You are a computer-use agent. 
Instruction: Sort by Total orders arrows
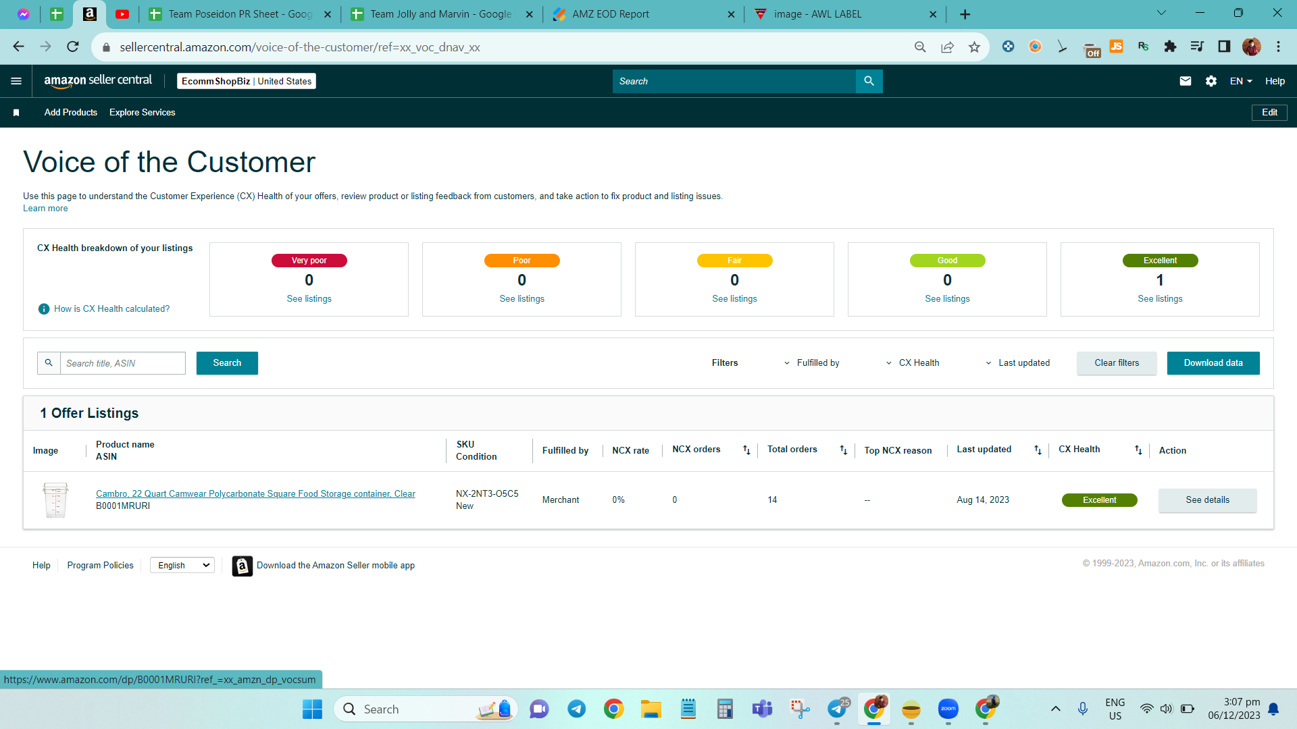[843, 450]
